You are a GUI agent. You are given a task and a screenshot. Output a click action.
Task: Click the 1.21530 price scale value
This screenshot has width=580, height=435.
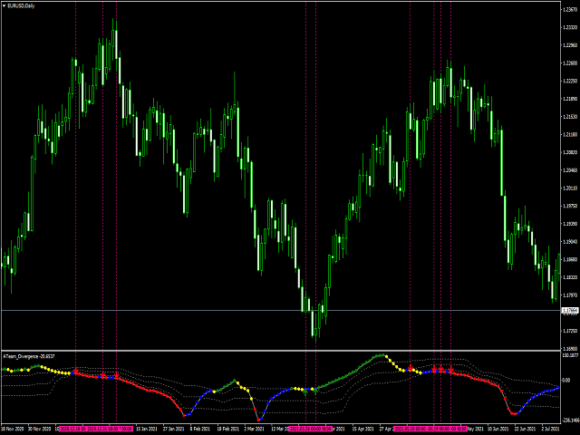coord(570,117)
